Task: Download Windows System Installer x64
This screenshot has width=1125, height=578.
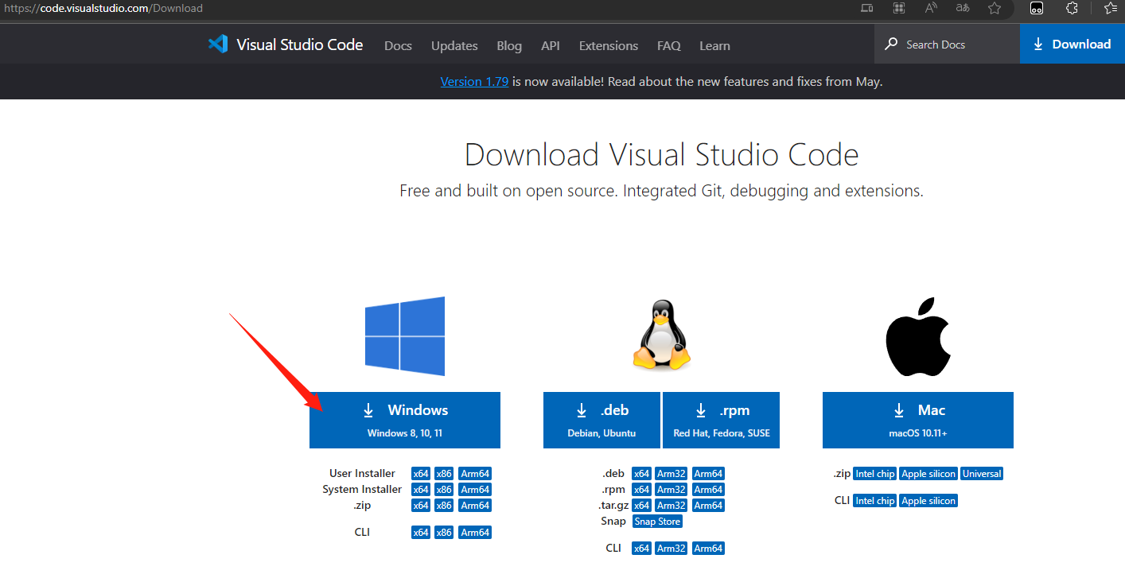Action: tap(421, 490)
